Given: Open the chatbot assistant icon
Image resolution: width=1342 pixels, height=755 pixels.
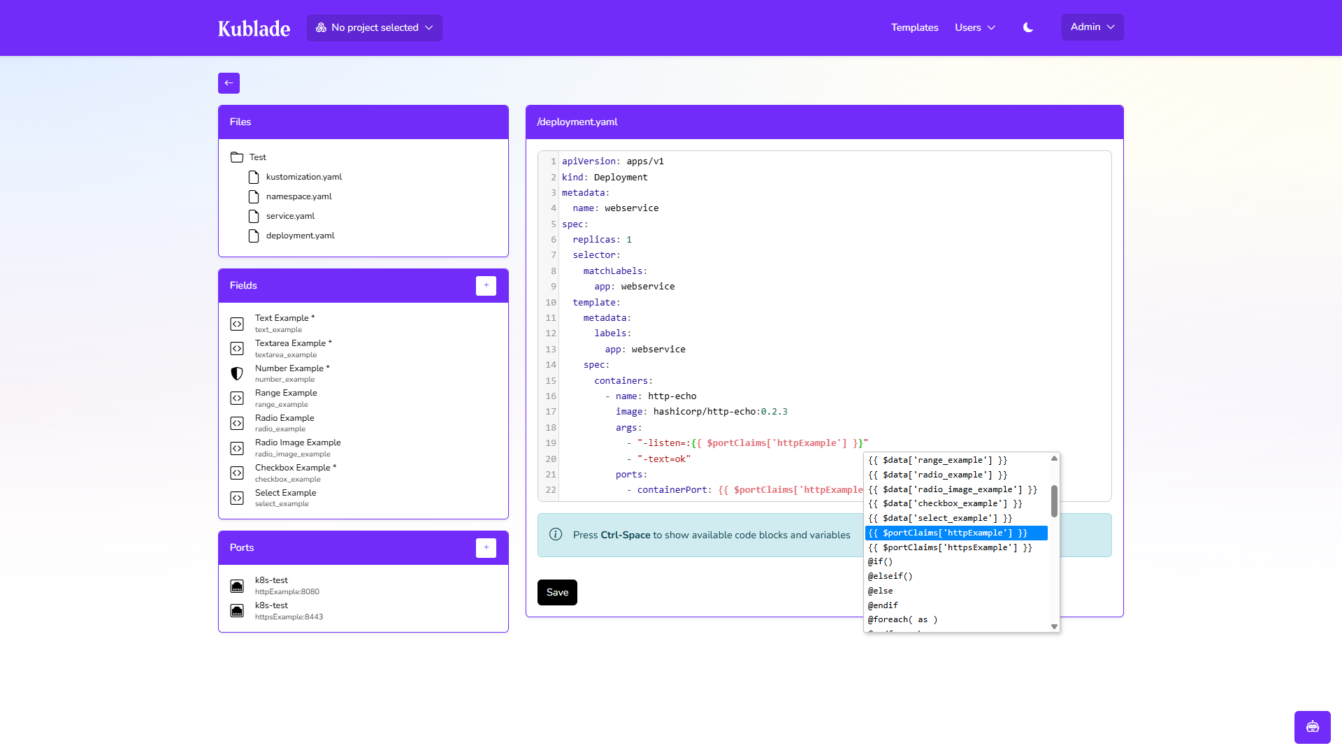Looking at the screenshot, I should coord(1312,727).
